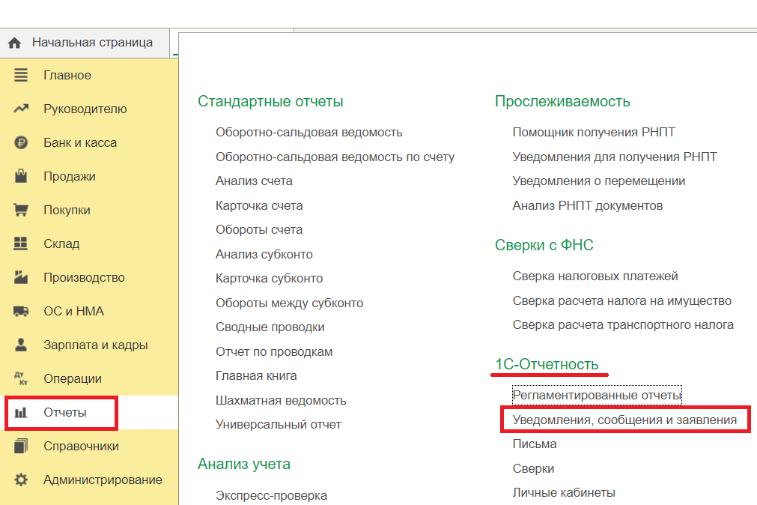
Task: Open the Анализ счета report
Action: point(254,181)
